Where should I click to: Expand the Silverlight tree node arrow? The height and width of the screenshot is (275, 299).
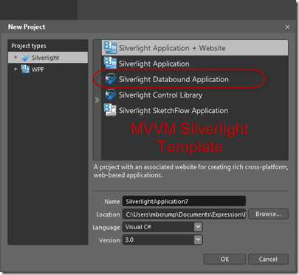click(16, 57)
